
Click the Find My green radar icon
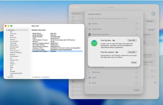pos(94,43)
